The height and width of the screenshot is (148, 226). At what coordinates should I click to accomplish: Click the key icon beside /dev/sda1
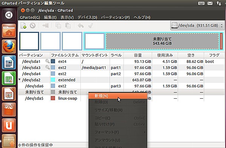coord(47,61)
